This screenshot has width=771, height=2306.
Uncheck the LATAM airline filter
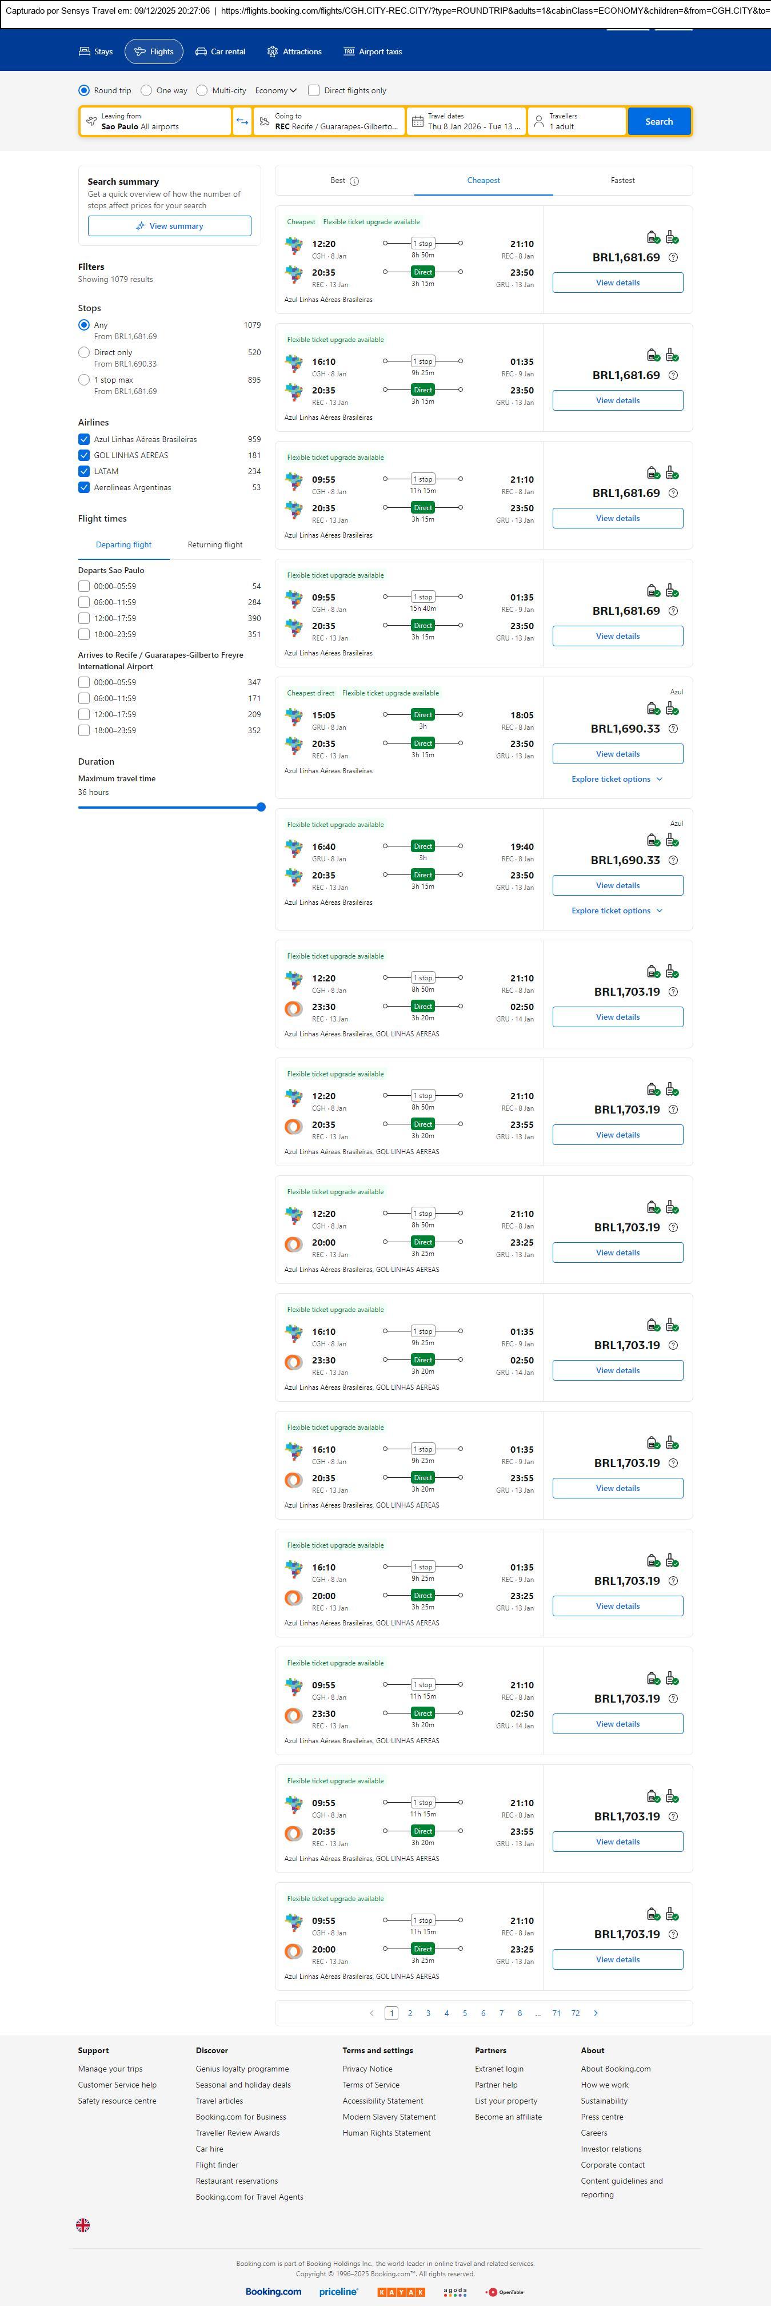point(84,472)
